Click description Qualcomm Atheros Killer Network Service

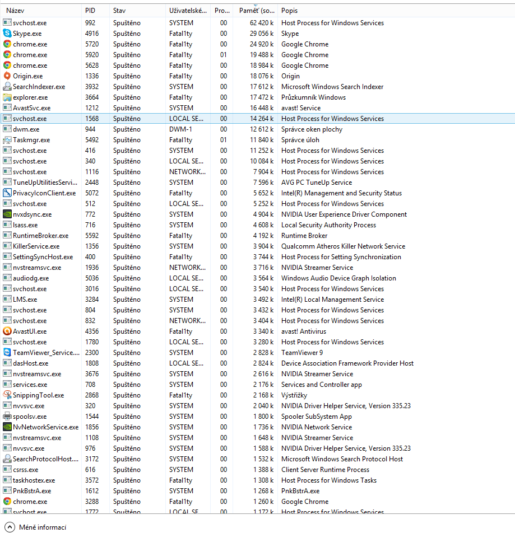point(343,246)
